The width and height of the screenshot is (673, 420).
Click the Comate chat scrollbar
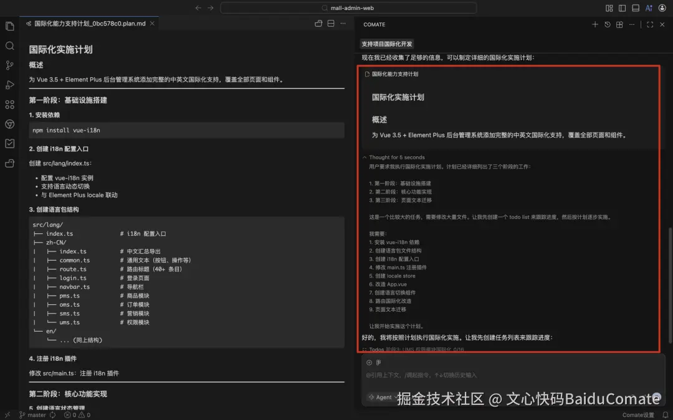[x=670, y=285]
